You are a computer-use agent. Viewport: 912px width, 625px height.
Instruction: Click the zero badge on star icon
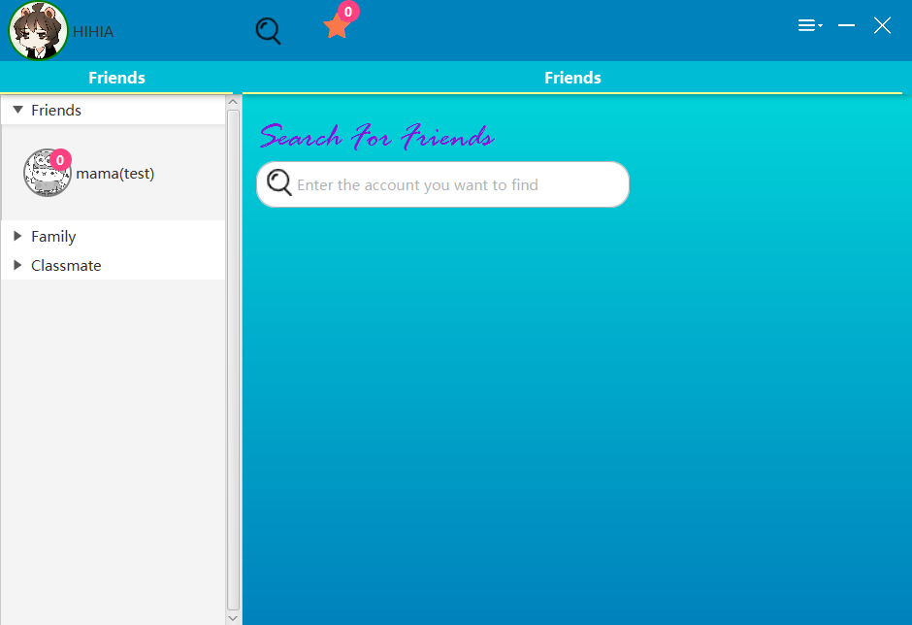347,12
